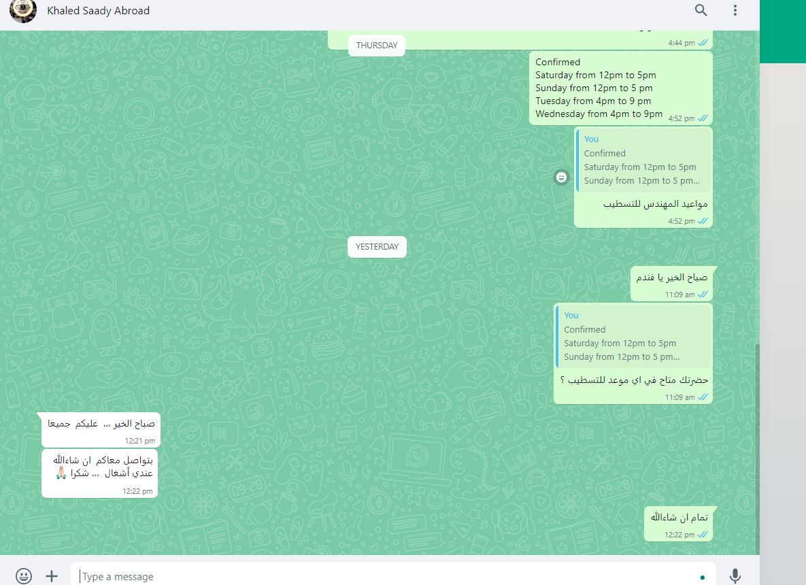Open the chat search magnifier icon
The height and width of the screenshot is (585, 806).
[x=701, y=10]
